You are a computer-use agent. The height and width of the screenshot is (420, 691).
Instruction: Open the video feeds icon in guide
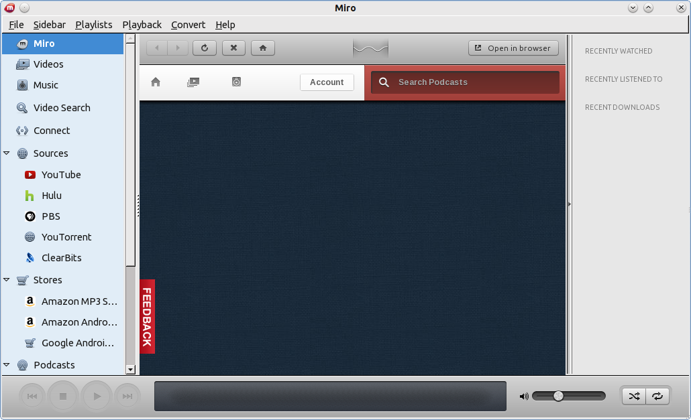click(x=193, y=82)
